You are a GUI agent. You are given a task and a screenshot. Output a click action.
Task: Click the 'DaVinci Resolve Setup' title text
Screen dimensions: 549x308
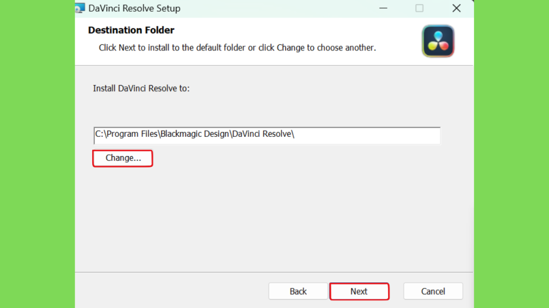pyautogui.click(x=135, y=9)
